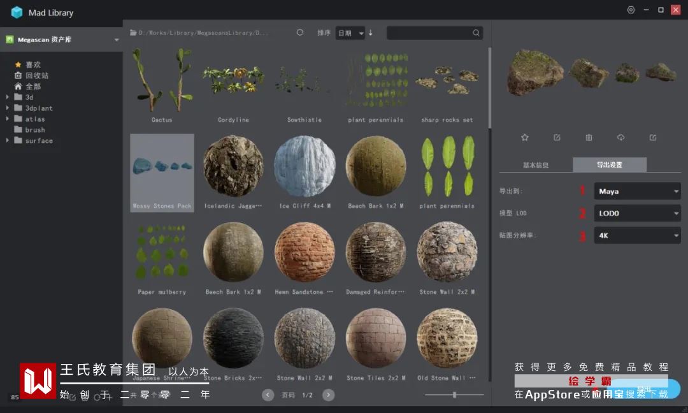
Task: Adjust the thumbnail size slider
Action: (454, 395)
